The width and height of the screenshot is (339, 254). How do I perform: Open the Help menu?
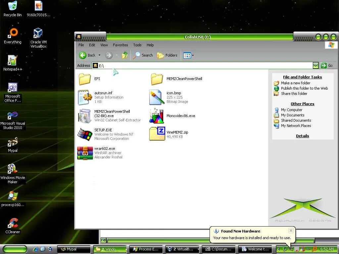tap(150, 45)
